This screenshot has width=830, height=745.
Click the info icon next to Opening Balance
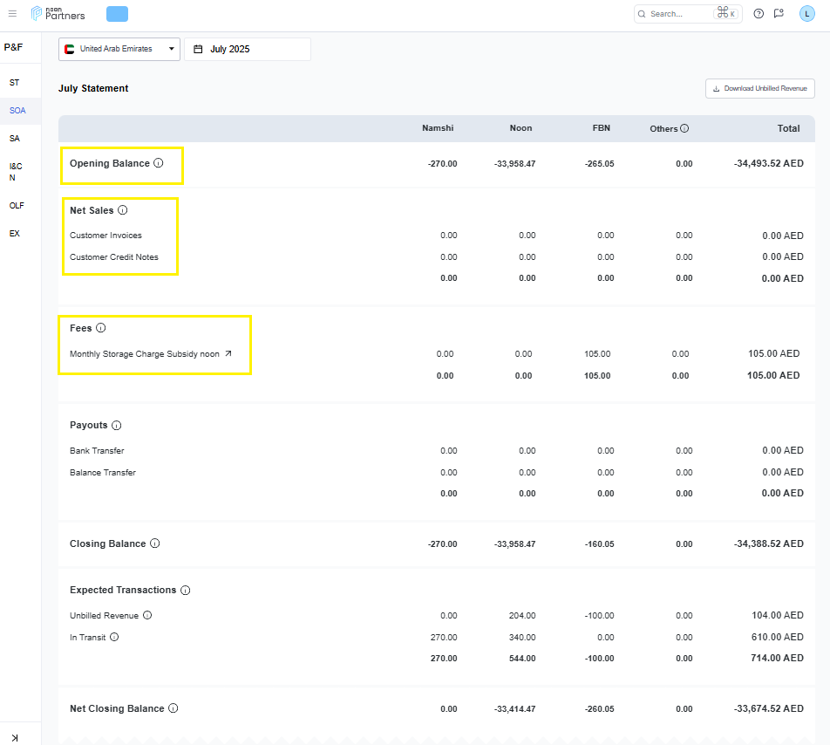[159, 163]
